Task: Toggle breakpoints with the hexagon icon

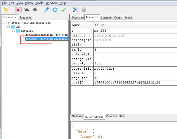Action: (x=35, y=10)
